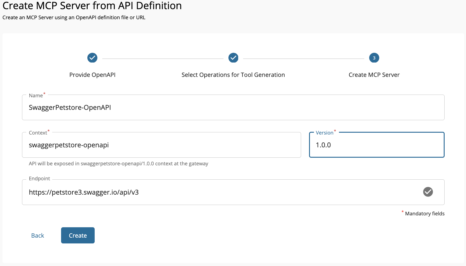Click the required asterisk beside Name label
Image resolution: width=466 pixels, height=266 pixels.
44,93
